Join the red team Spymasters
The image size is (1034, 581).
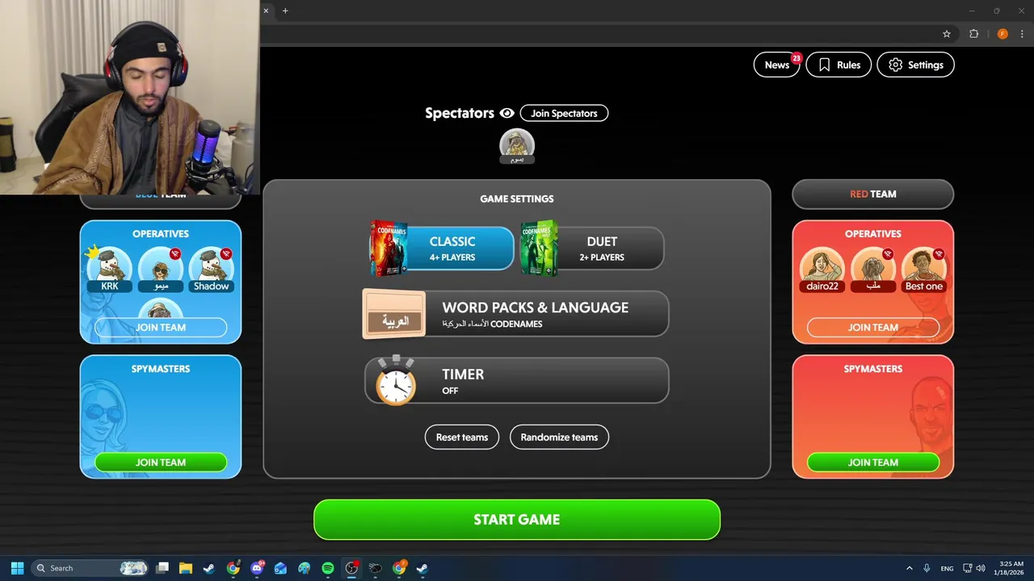873,462
